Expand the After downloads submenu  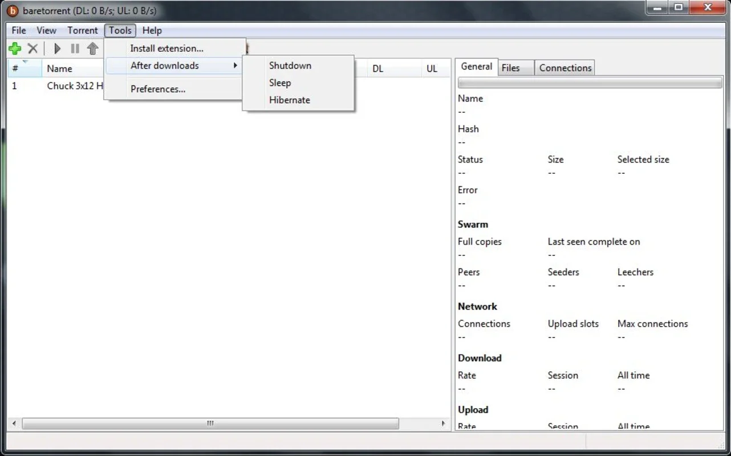point(174,66)
